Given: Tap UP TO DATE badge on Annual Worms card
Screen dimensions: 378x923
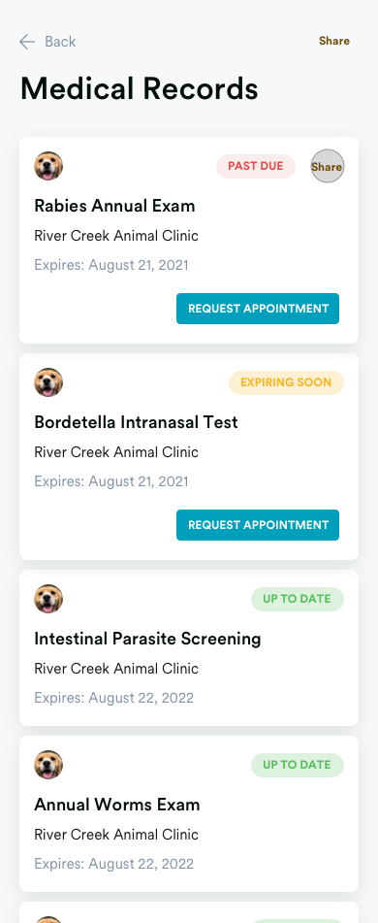Looking at the screenshot, I should 298,765.
